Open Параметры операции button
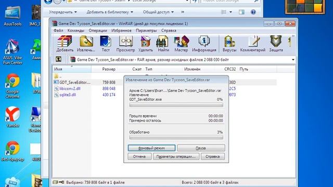Viewport: 333px width, 187px height. (x=176, y=156)
